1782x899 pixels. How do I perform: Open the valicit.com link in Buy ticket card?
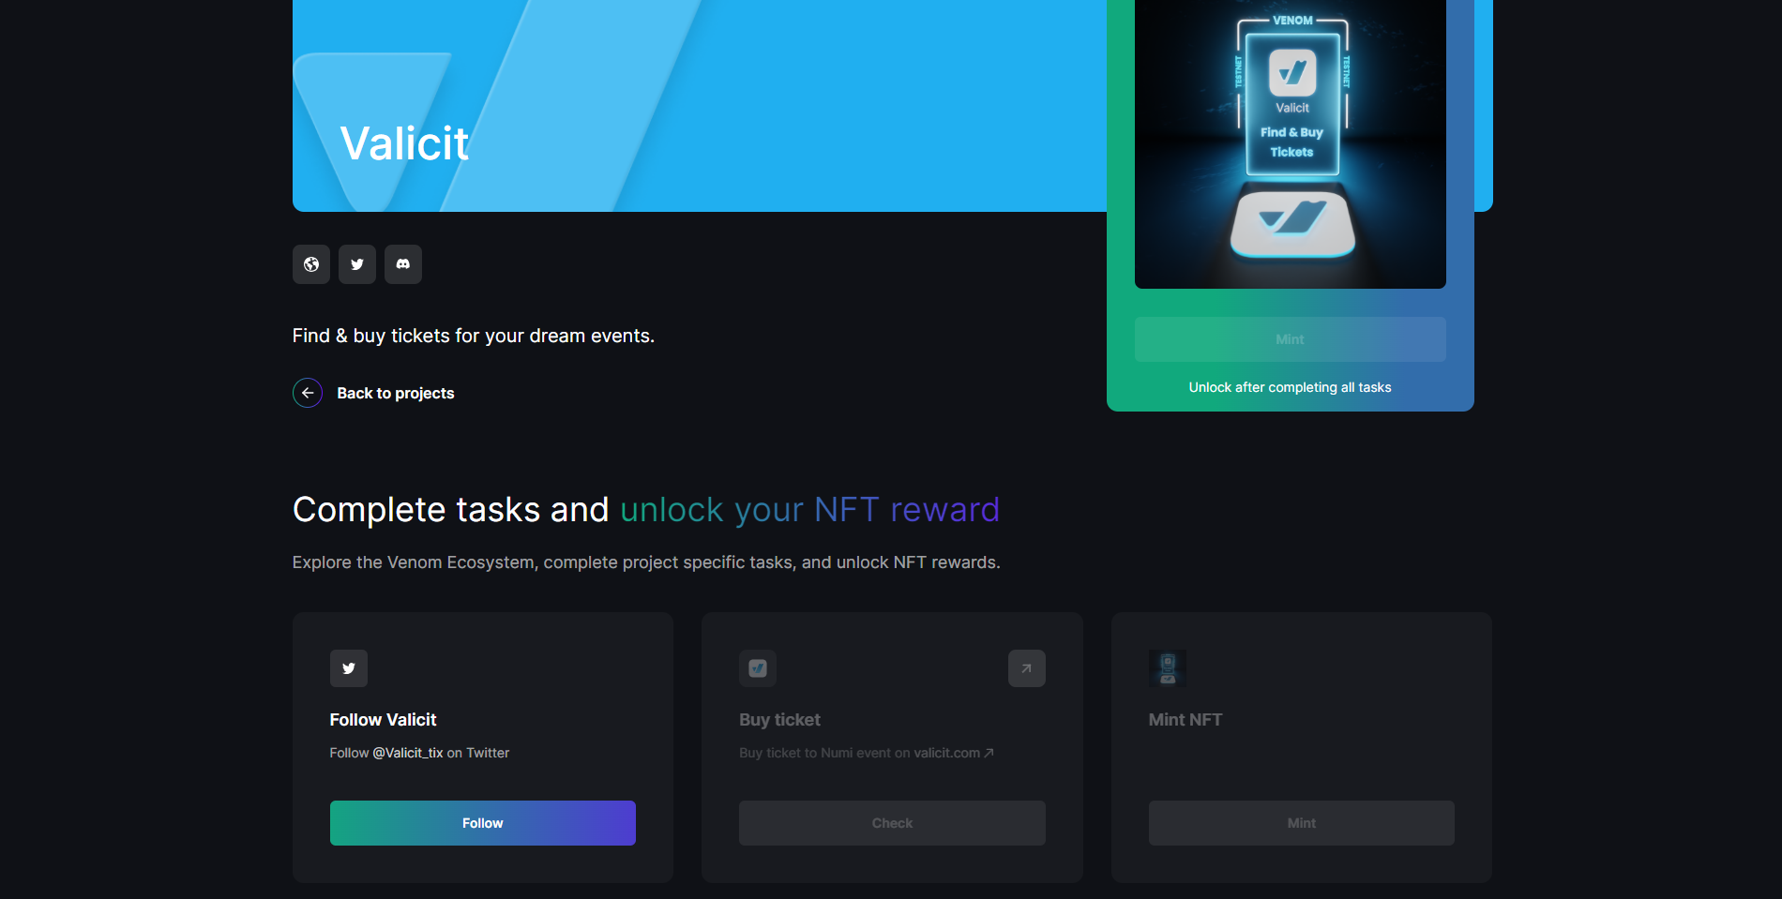pyautogui.click(x=954, y=753)
